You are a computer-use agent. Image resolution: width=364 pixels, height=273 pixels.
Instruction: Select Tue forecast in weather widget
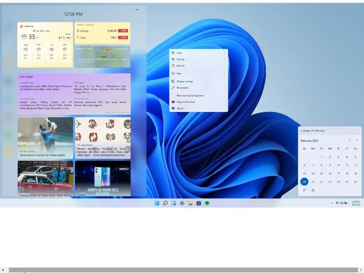(52, 52)
